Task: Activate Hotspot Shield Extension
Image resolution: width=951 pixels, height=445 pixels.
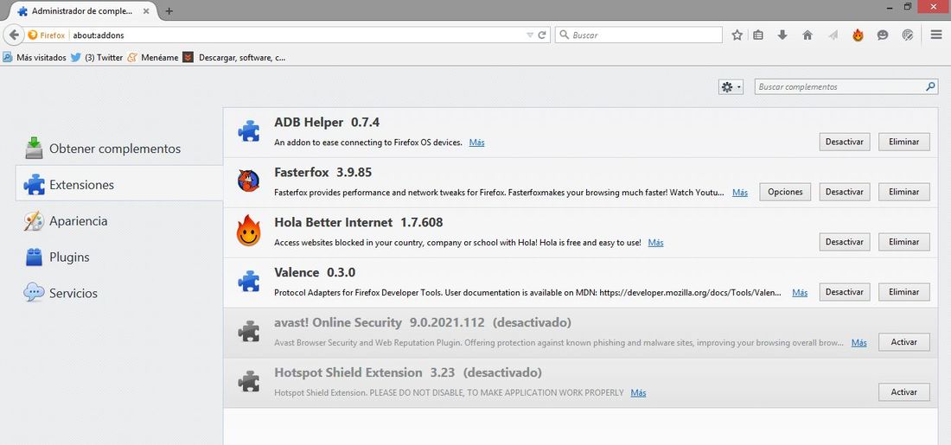Action: (903, 392)
